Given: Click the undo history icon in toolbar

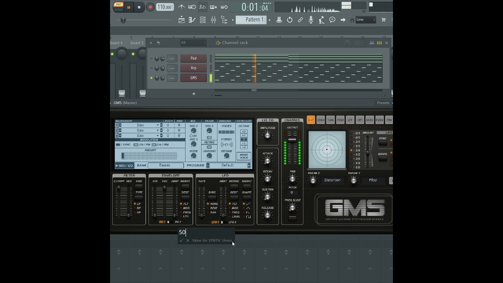Looking at the screenshot, I should pos(290,20).
